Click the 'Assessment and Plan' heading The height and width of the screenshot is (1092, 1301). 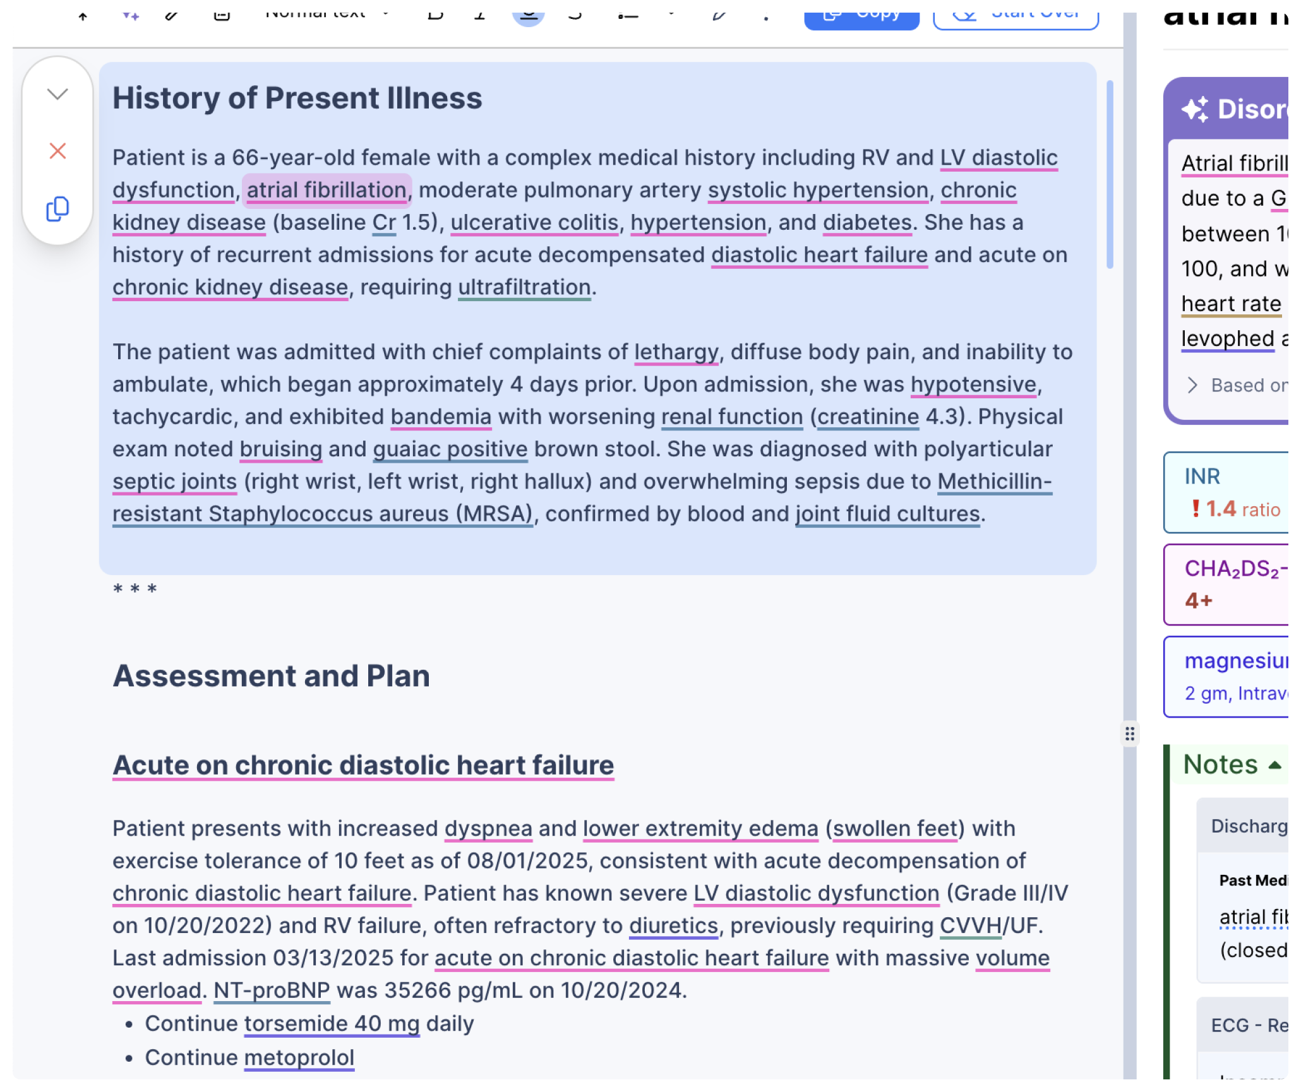coord(271,677)
